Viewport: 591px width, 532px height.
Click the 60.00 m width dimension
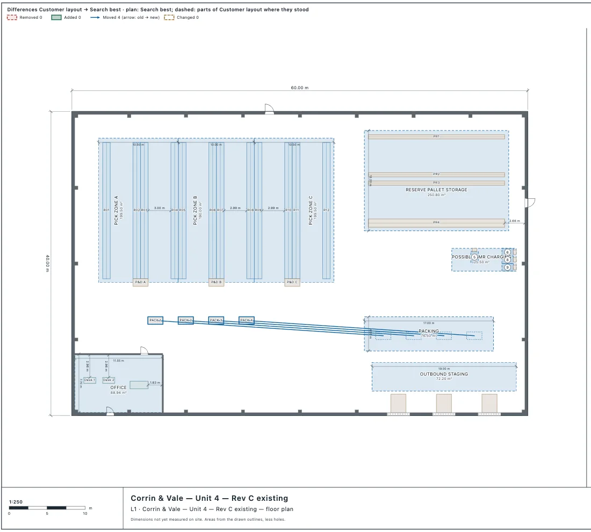300,88
